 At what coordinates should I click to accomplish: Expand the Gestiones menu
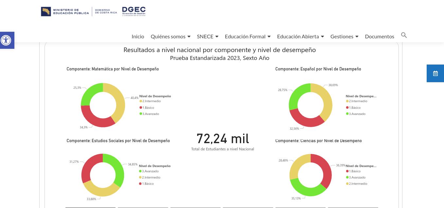pos(344,36)
